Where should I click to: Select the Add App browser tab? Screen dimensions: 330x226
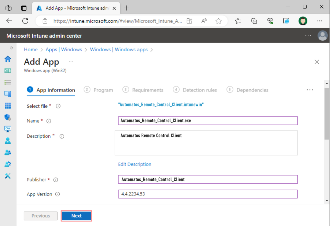tap(76, 8)
